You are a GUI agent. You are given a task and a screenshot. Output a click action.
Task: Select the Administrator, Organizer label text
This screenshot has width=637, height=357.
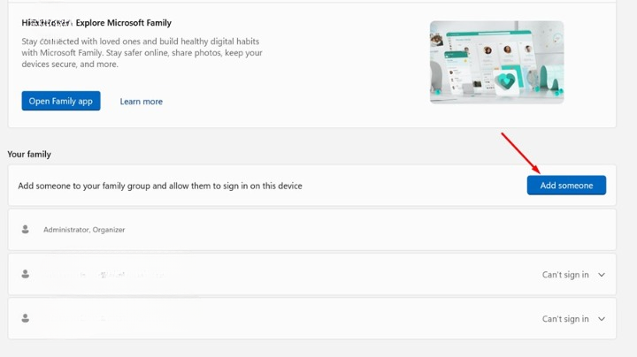tap(84, 230)
